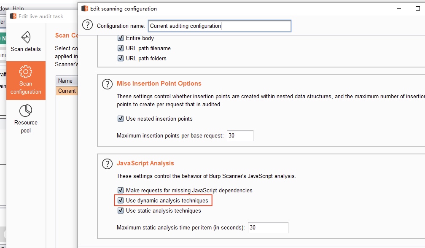Uncheck Entire body insertion point

point(121,38)
